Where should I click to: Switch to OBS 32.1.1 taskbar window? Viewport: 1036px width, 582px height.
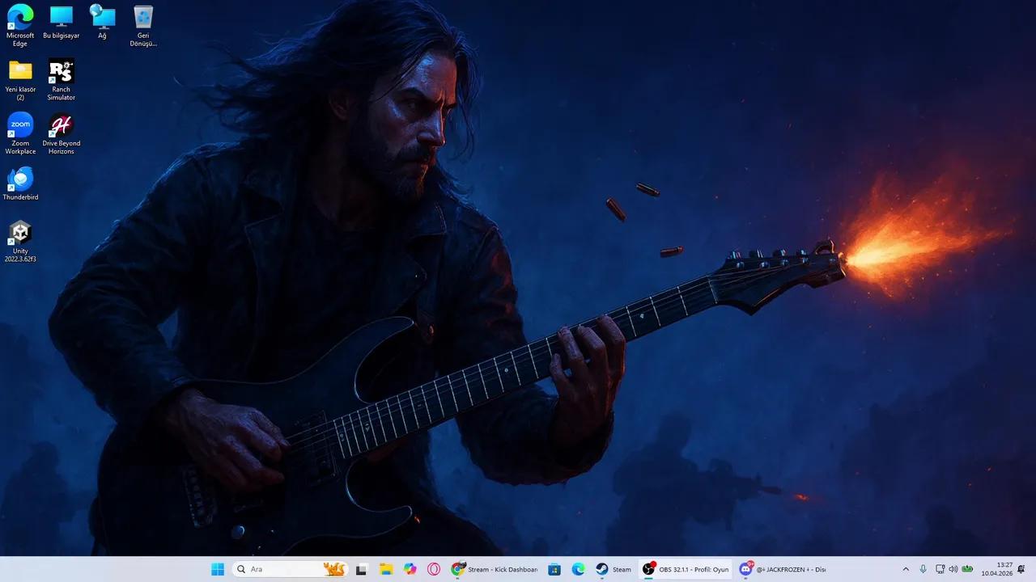[686, 569]
